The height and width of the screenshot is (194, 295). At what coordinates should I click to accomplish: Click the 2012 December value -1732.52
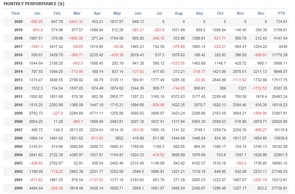tap(259, 88)
